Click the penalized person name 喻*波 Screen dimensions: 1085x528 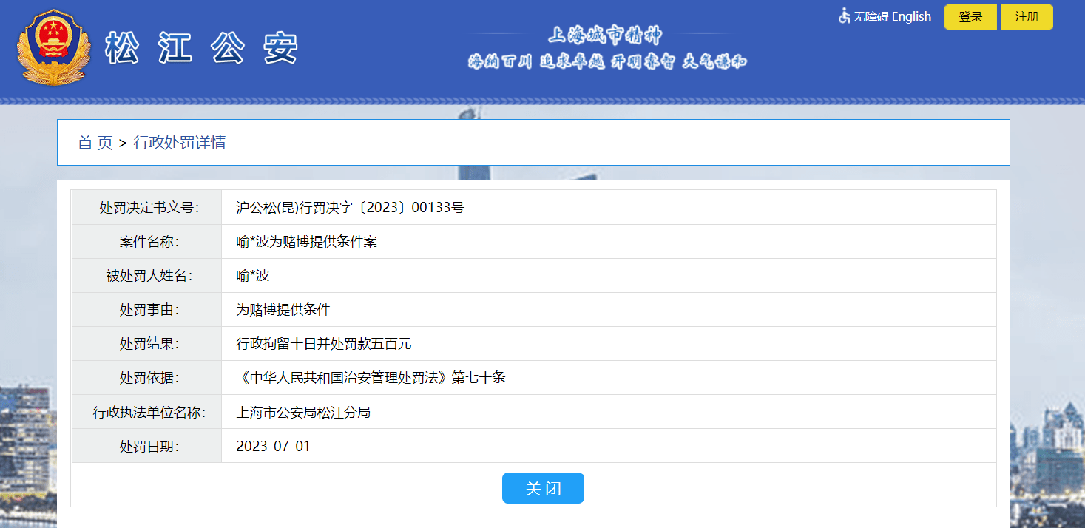[252, 275]
